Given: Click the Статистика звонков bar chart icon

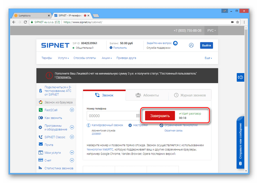Looking at the screenshot, I should [x=40, y=168].
